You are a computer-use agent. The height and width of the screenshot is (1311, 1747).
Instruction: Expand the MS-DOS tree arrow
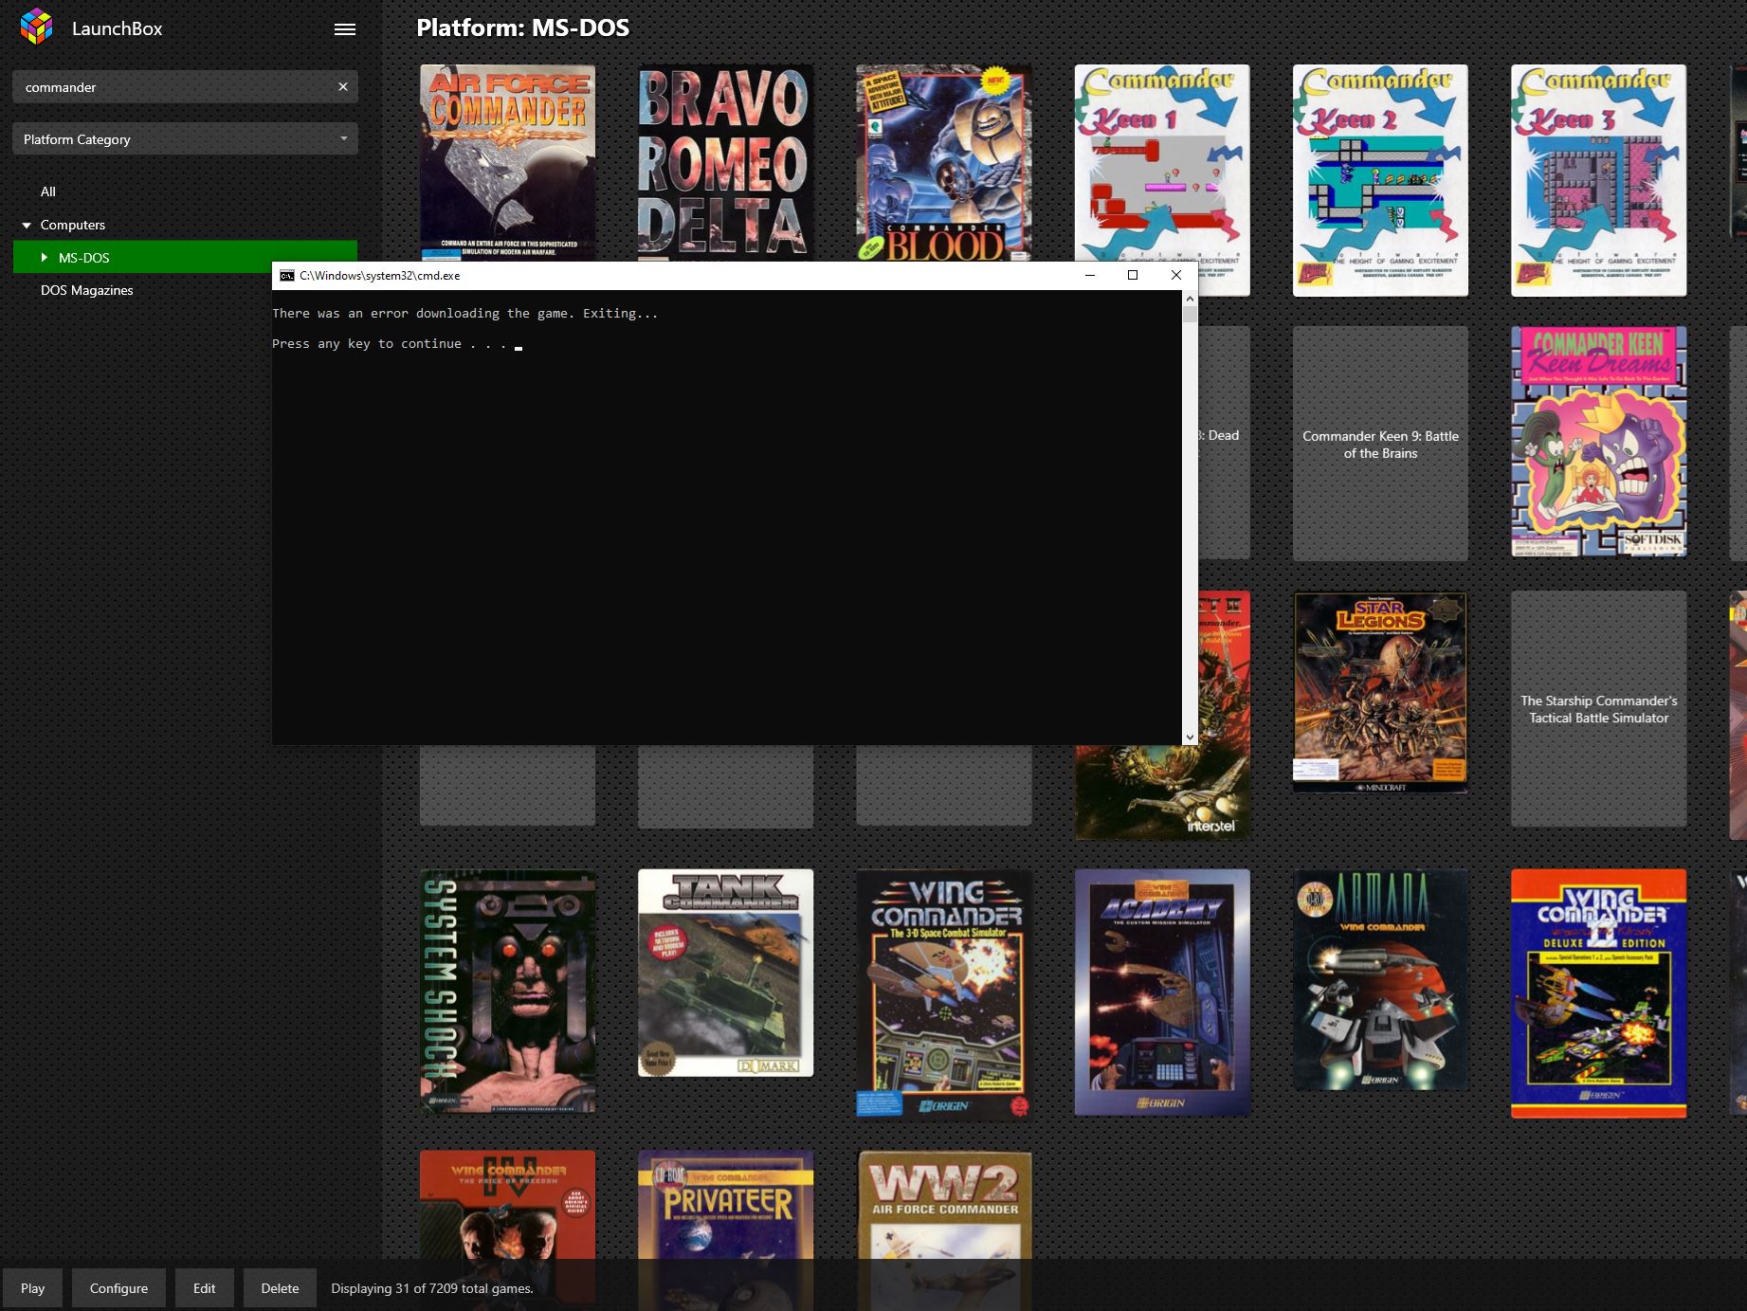pyautogui.click(x=44, y=258)
